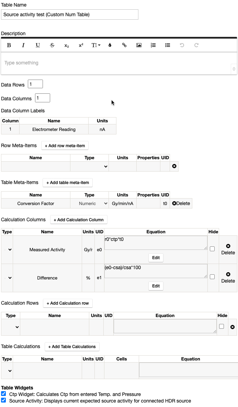
Task: Open the font size dropdown
Action: point(95,45)
